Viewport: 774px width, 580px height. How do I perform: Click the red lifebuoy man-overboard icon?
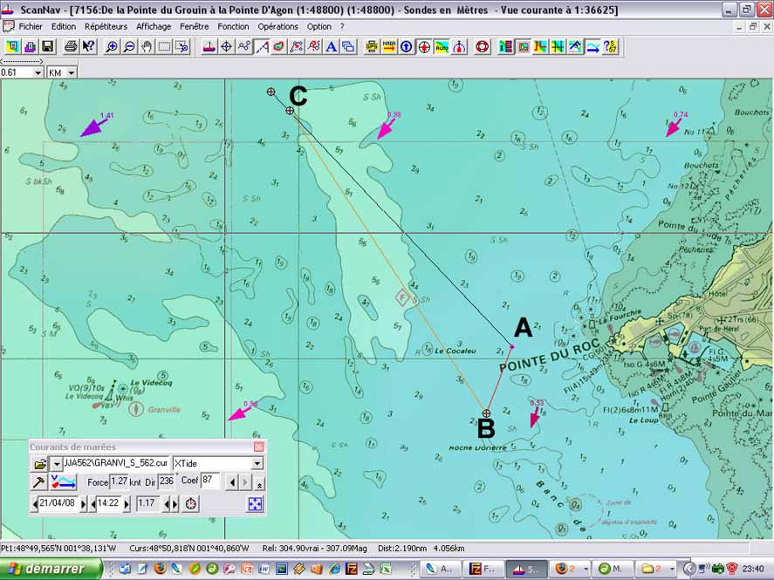tap(483, 47)
